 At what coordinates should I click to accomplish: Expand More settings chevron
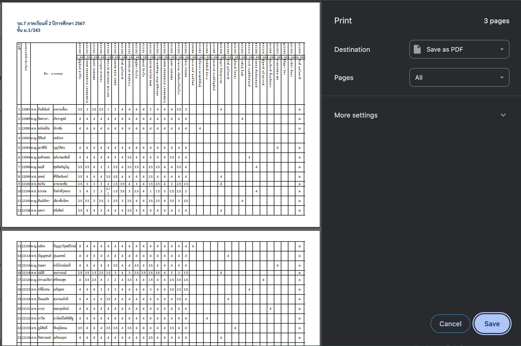pyautogui.click(x=503, y=115)
